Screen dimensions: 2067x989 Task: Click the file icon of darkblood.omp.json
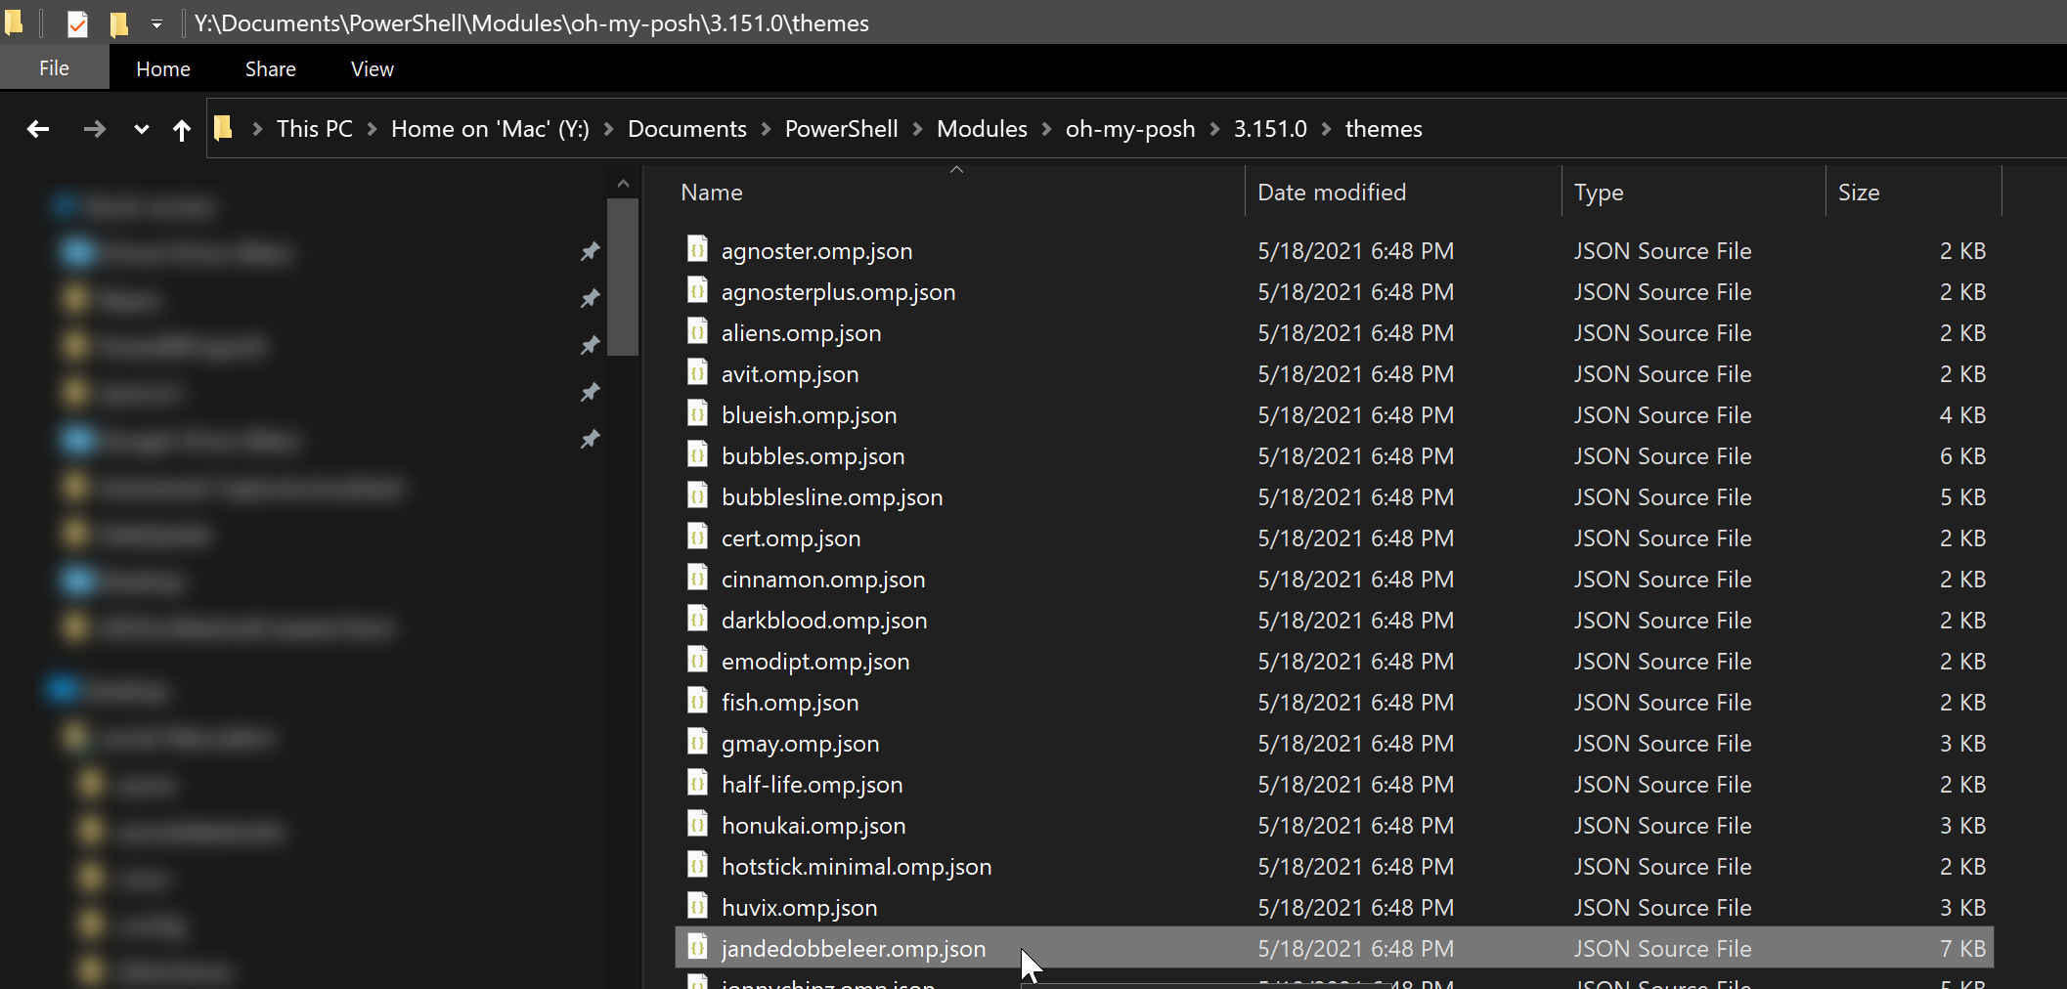point(697,620)
